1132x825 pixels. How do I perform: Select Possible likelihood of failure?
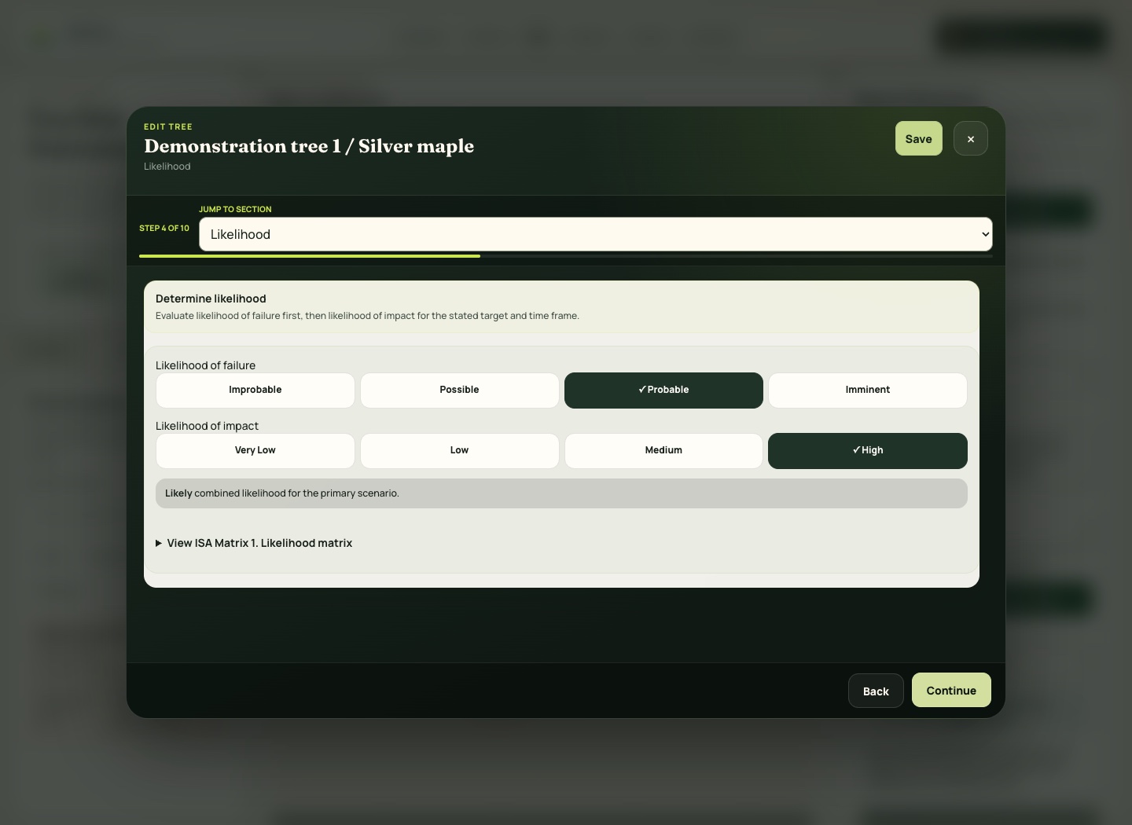coord(459,390)
